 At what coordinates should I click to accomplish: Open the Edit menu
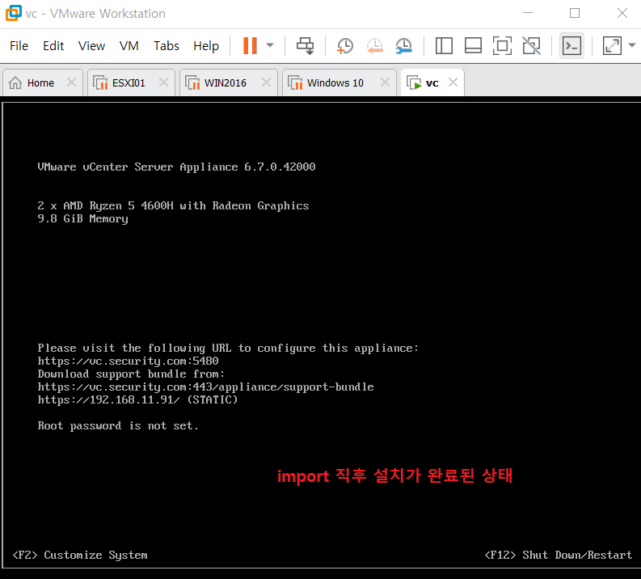(x=53, y=46)
